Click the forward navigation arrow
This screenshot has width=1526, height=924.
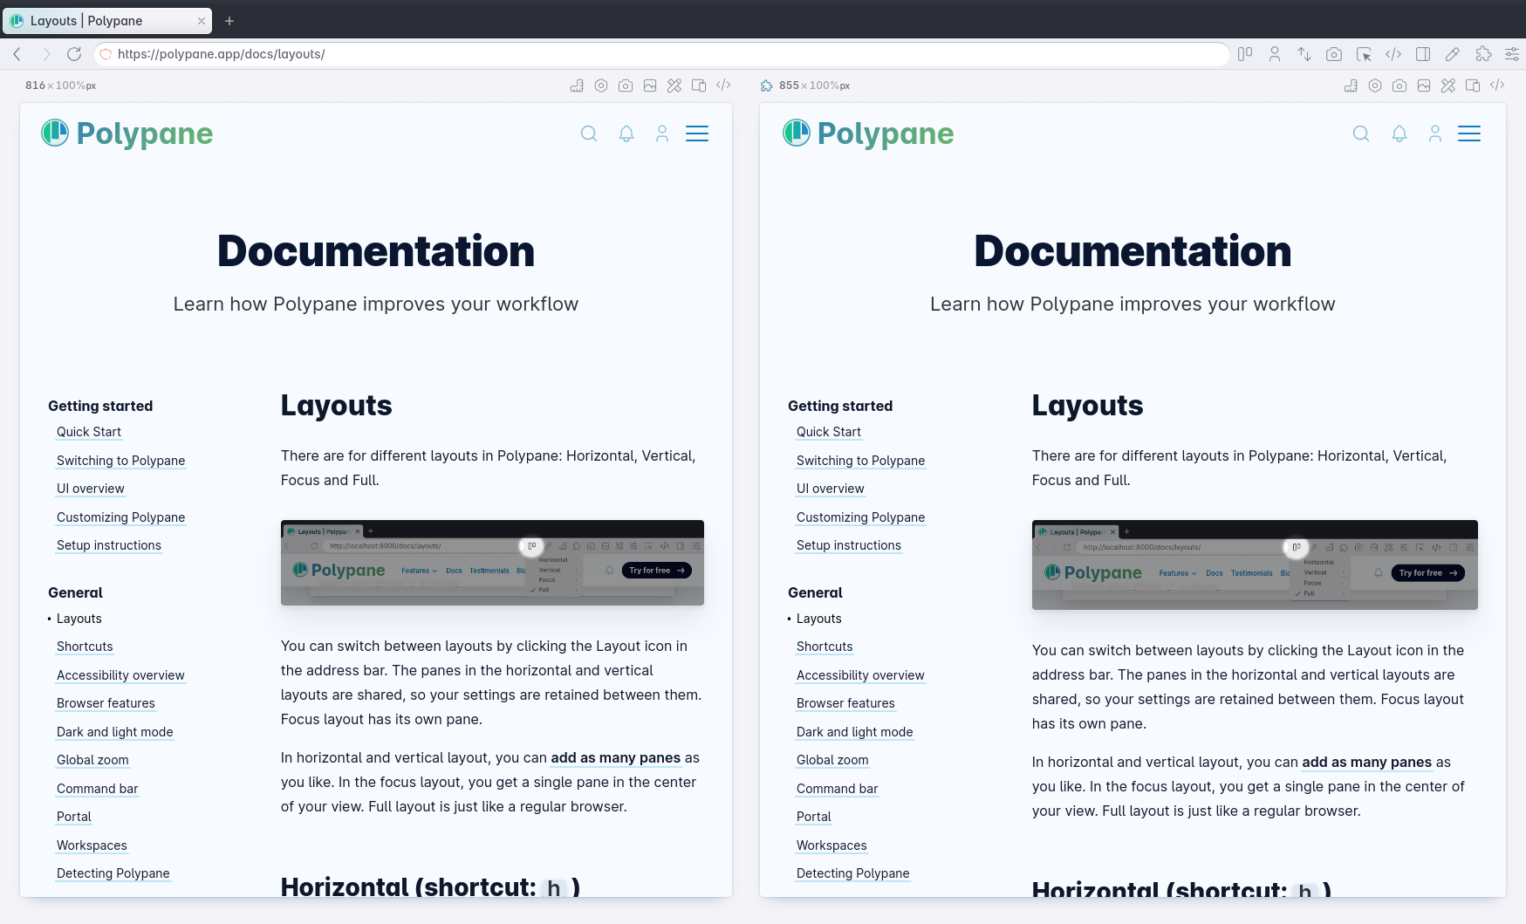pos(46,54)
